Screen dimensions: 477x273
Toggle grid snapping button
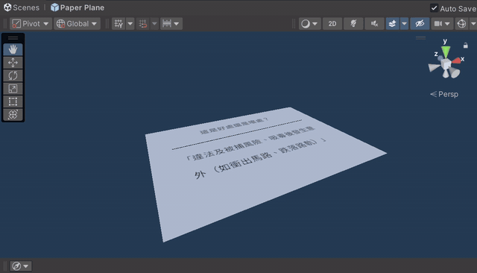tap(143, 24)
